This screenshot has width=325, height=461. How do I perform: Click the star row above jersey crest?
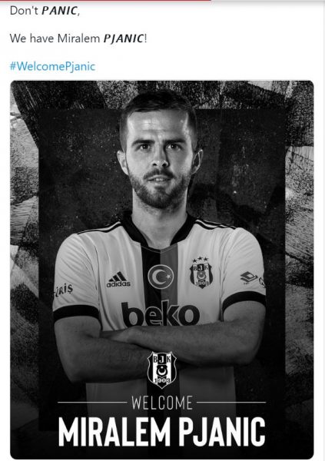(201, 260)
